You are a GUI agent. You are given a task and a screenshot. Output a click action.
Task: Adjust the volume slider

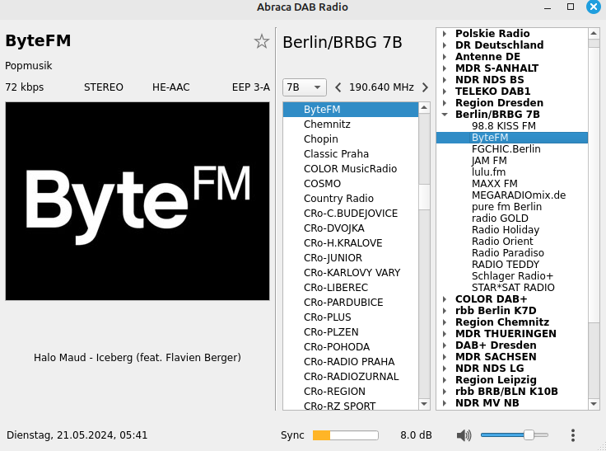(529, 435)
